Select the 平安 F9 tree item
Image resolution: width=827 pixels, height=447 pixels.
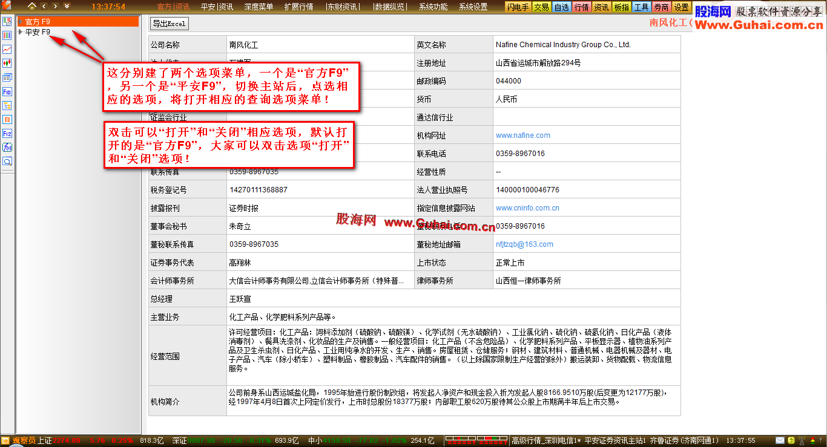[38, 32]
